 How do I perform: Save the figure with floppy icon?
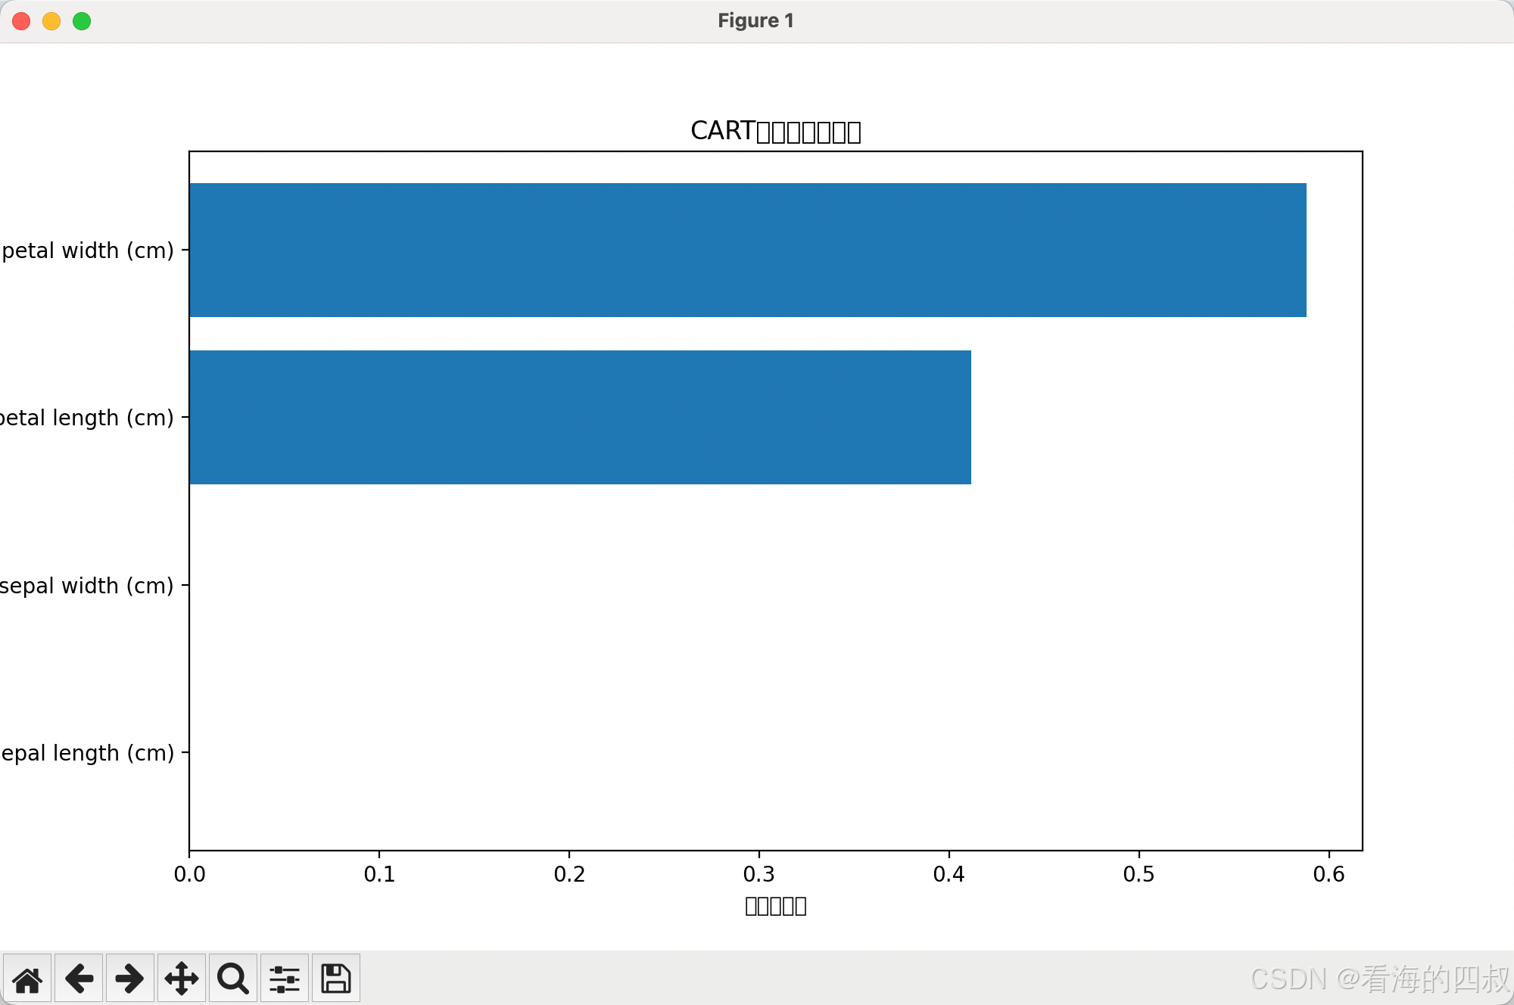(x=335, y=979)
